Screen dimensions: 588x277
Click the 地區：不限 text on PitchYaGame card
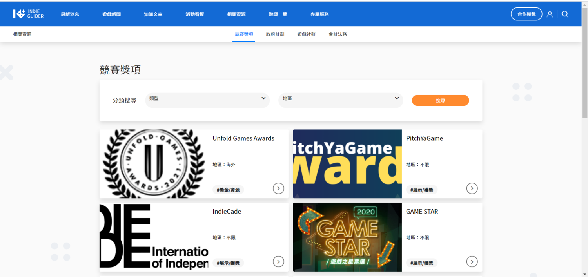click(x=417, y=165)
